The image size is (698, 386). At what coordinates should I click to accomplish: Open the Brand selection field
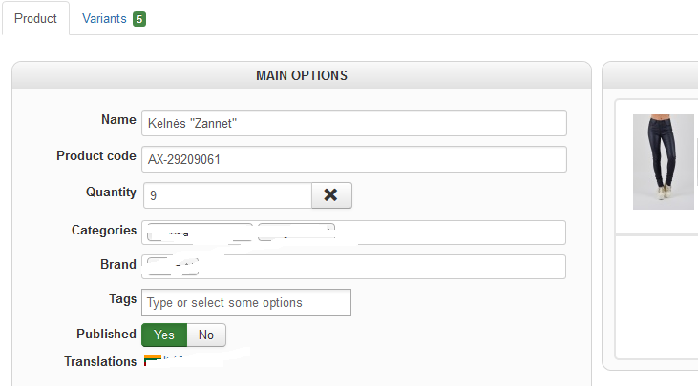point(354,267)
